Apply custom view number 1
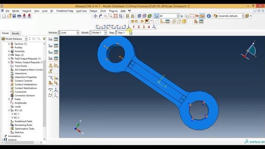 coord(134,27)
